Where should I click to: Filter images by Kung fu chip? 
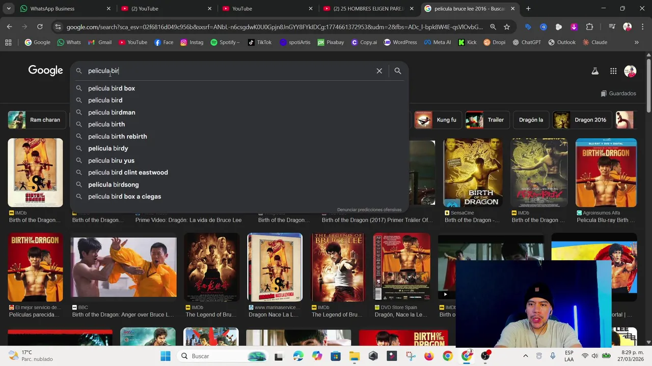(x=437, y=120)
